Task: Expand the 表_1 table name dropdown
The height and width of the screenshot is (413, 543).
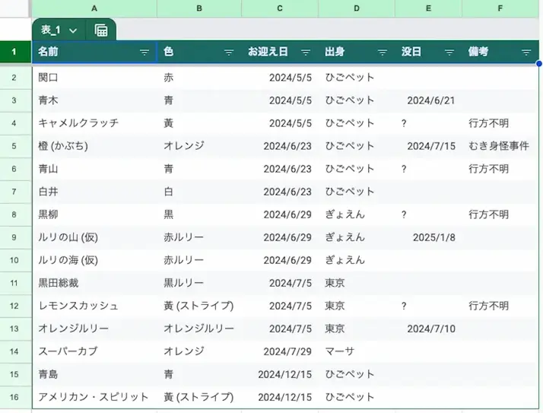Action: point(73,31)
